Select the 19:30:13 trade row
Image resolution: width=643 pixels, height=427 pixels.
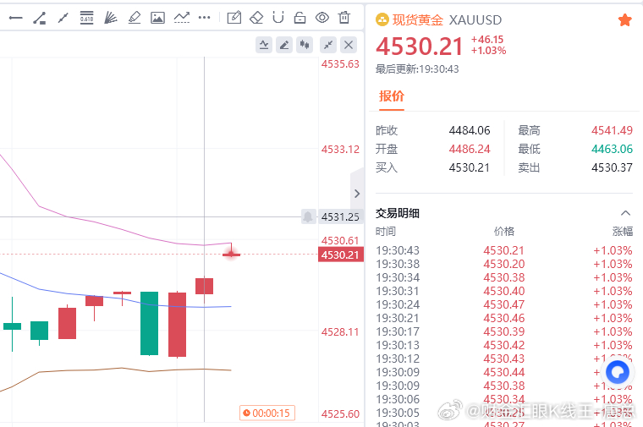point(504,345)
